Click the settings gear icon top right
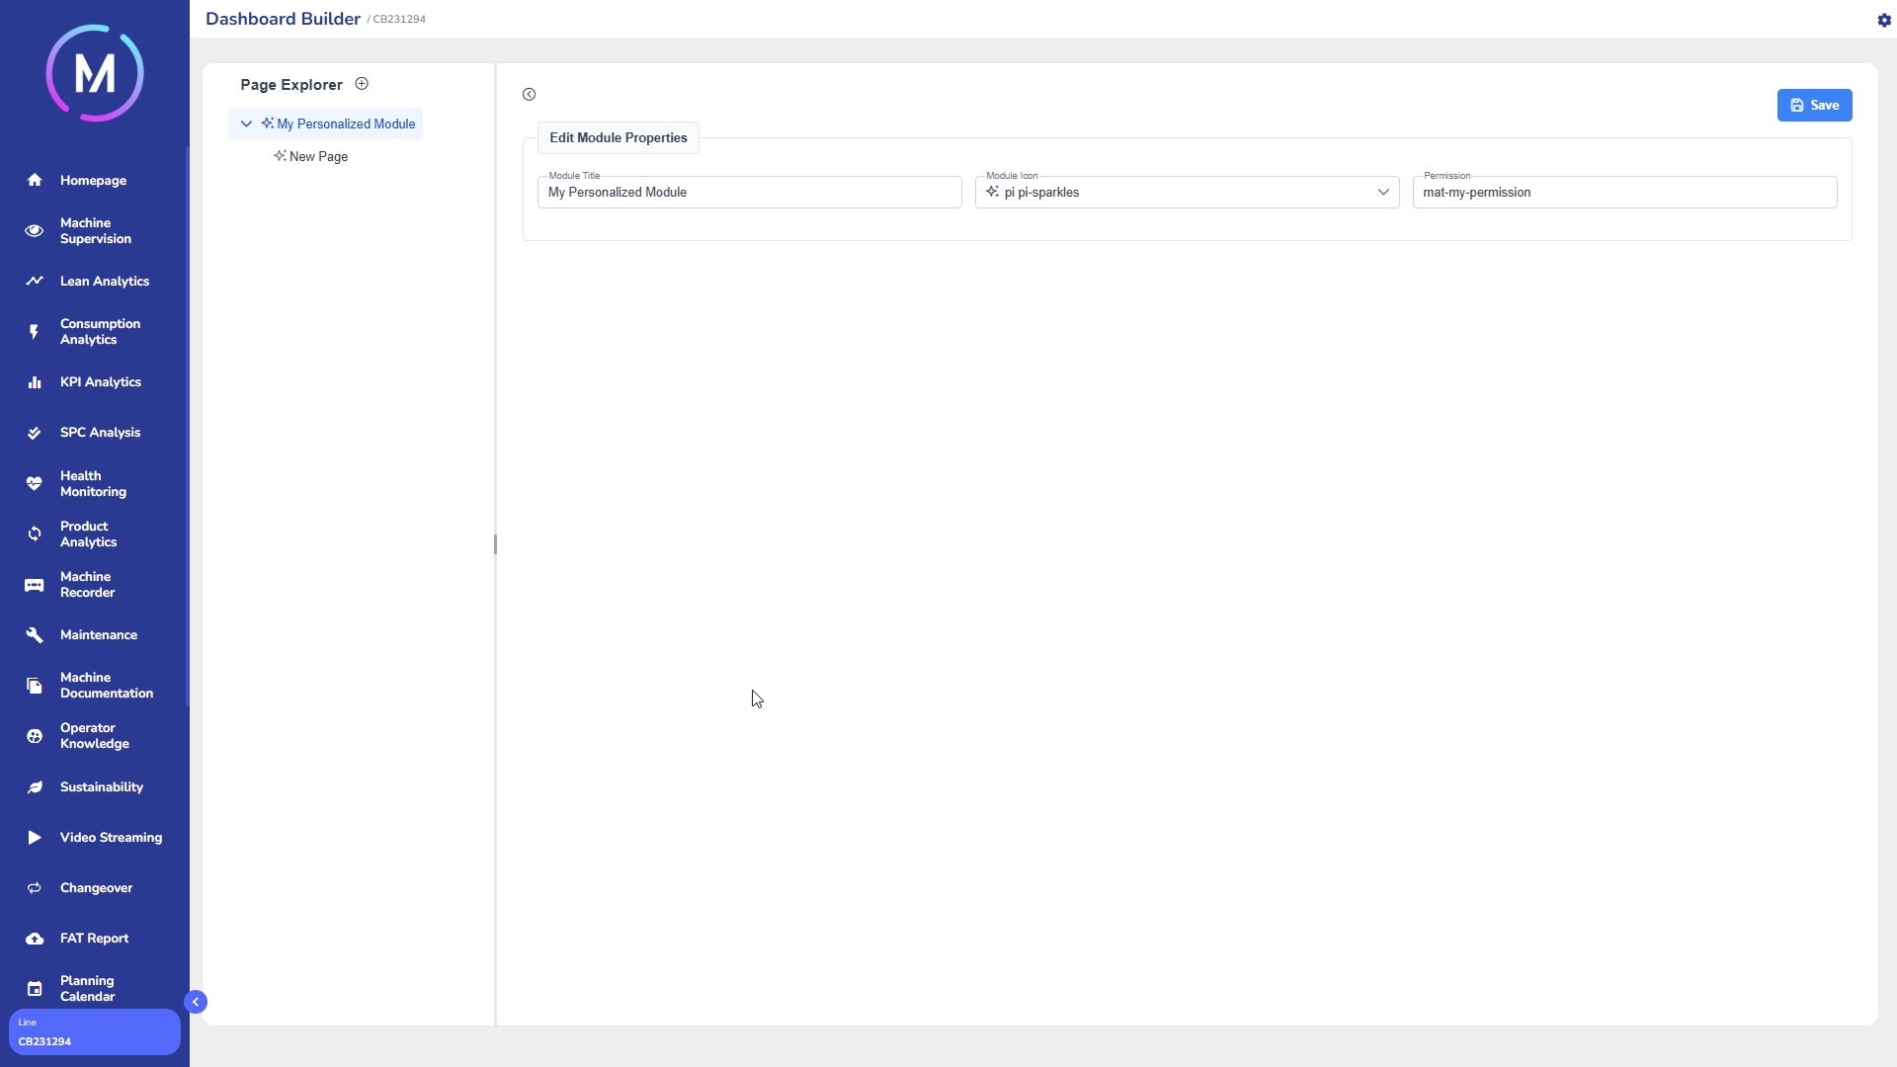Screen dimensions: 1897x1067 (1883, 20)
